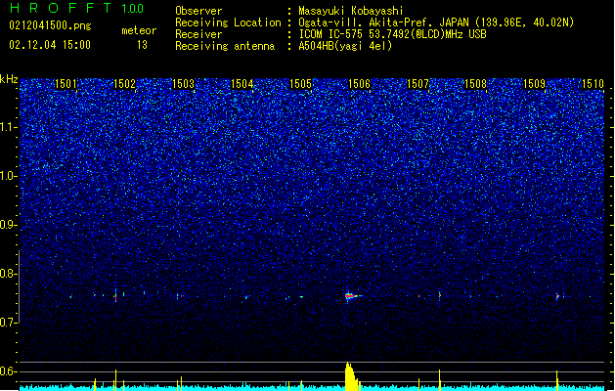Click the large yellow power peak just before 1506
The height and width of the screenshot is (391, 615).
(x=351, y=376)
